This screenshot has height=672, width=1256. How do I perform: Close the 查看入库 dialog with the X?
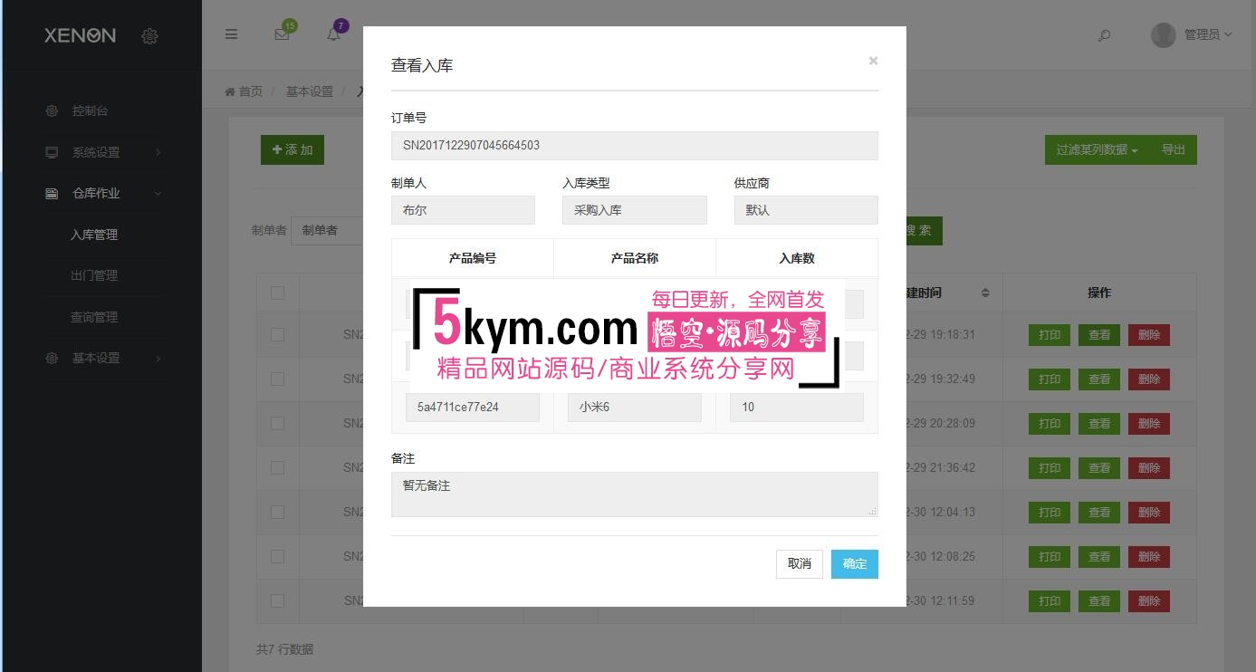click(x=873, y=61)
